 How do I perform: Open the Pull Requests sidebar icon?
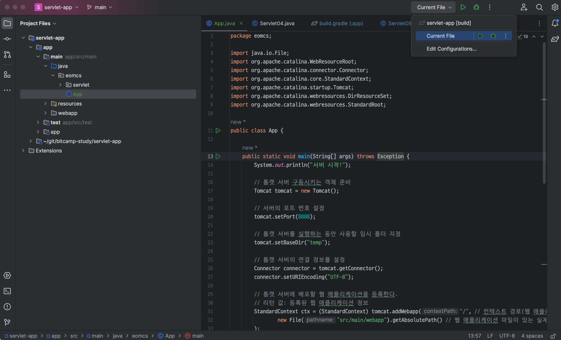click(x=7, y=55)
